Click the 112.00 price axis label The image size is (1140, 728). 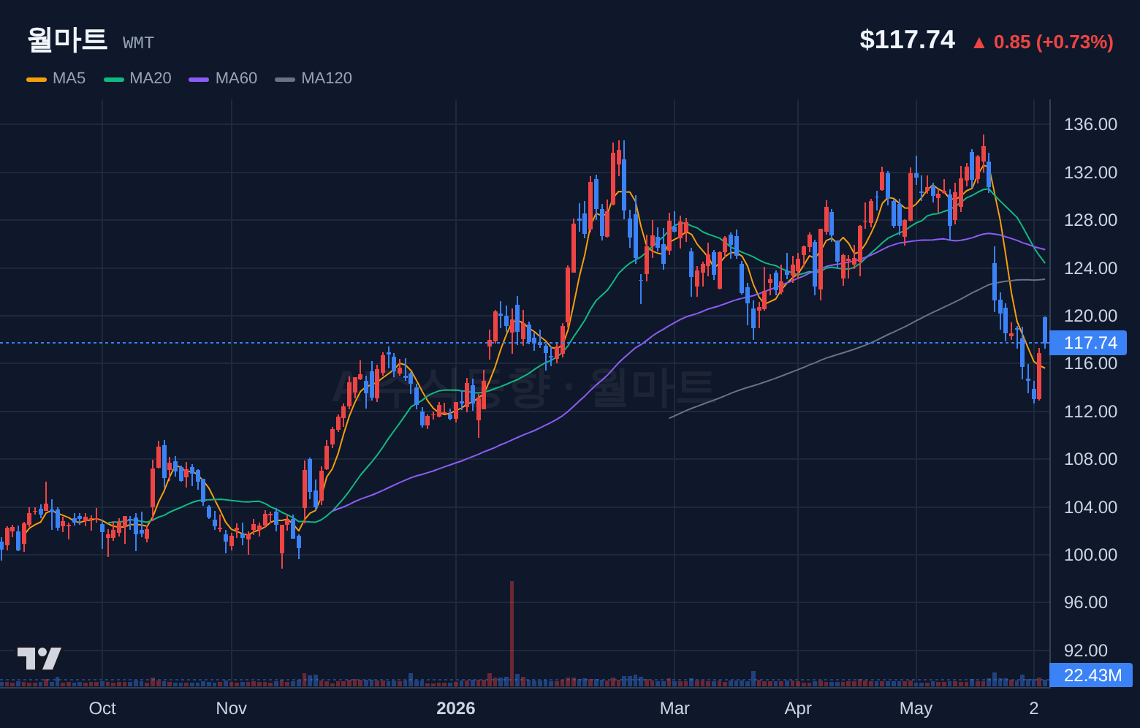(1090, 412)
